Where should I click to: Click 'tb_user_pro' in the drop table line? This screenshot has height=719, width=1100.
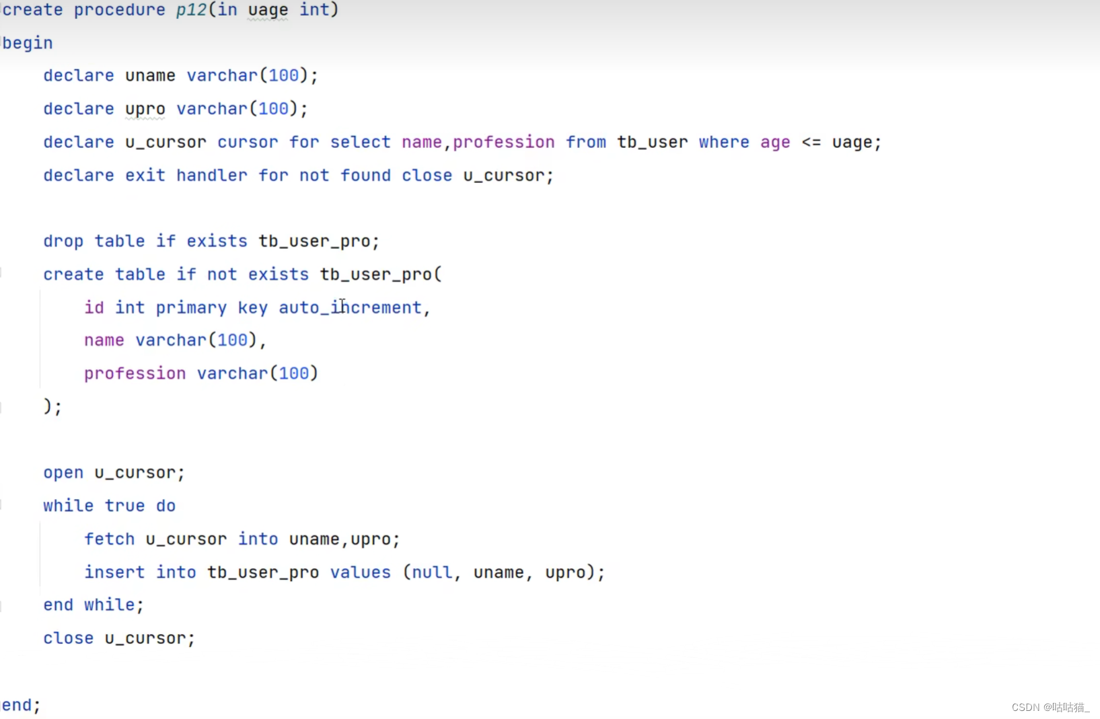pos(314,241)
